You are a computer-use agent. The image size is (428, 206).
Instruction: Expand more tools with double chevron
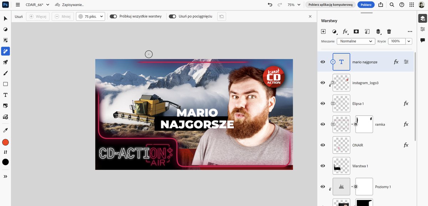pyautogui.click(x=5, y=176)
